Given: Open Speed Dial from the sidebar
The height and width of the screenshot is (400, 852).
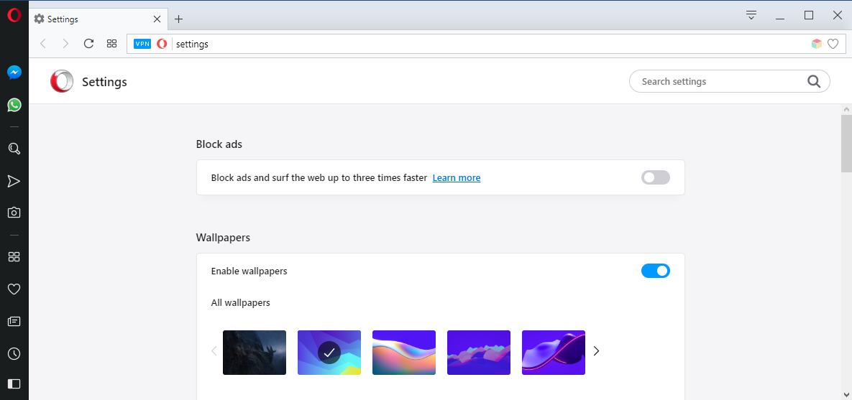Looking at the screenshot, I should click(x=14, y=256).
